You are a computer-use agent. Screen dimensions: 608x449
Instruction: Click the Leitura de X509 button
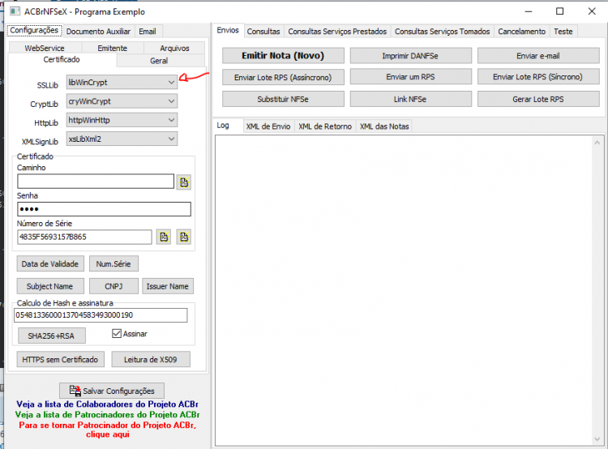click(x=151, y=359)
